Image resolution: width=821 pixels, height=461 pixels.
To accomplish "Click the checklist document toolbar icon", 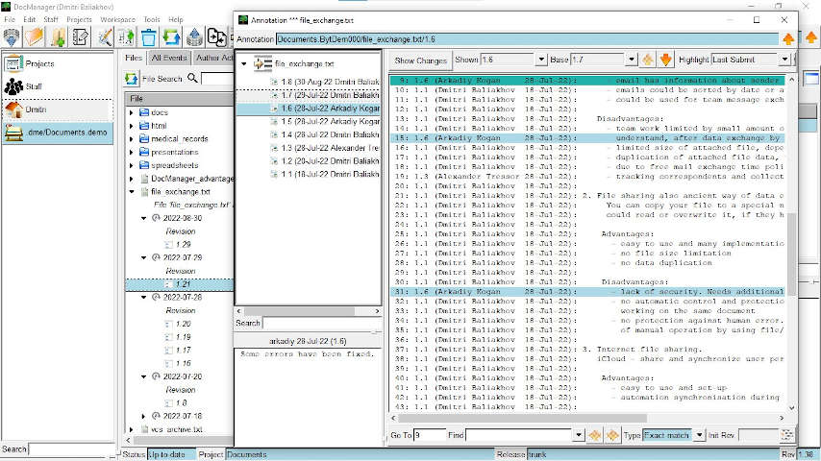I will 80,37.
